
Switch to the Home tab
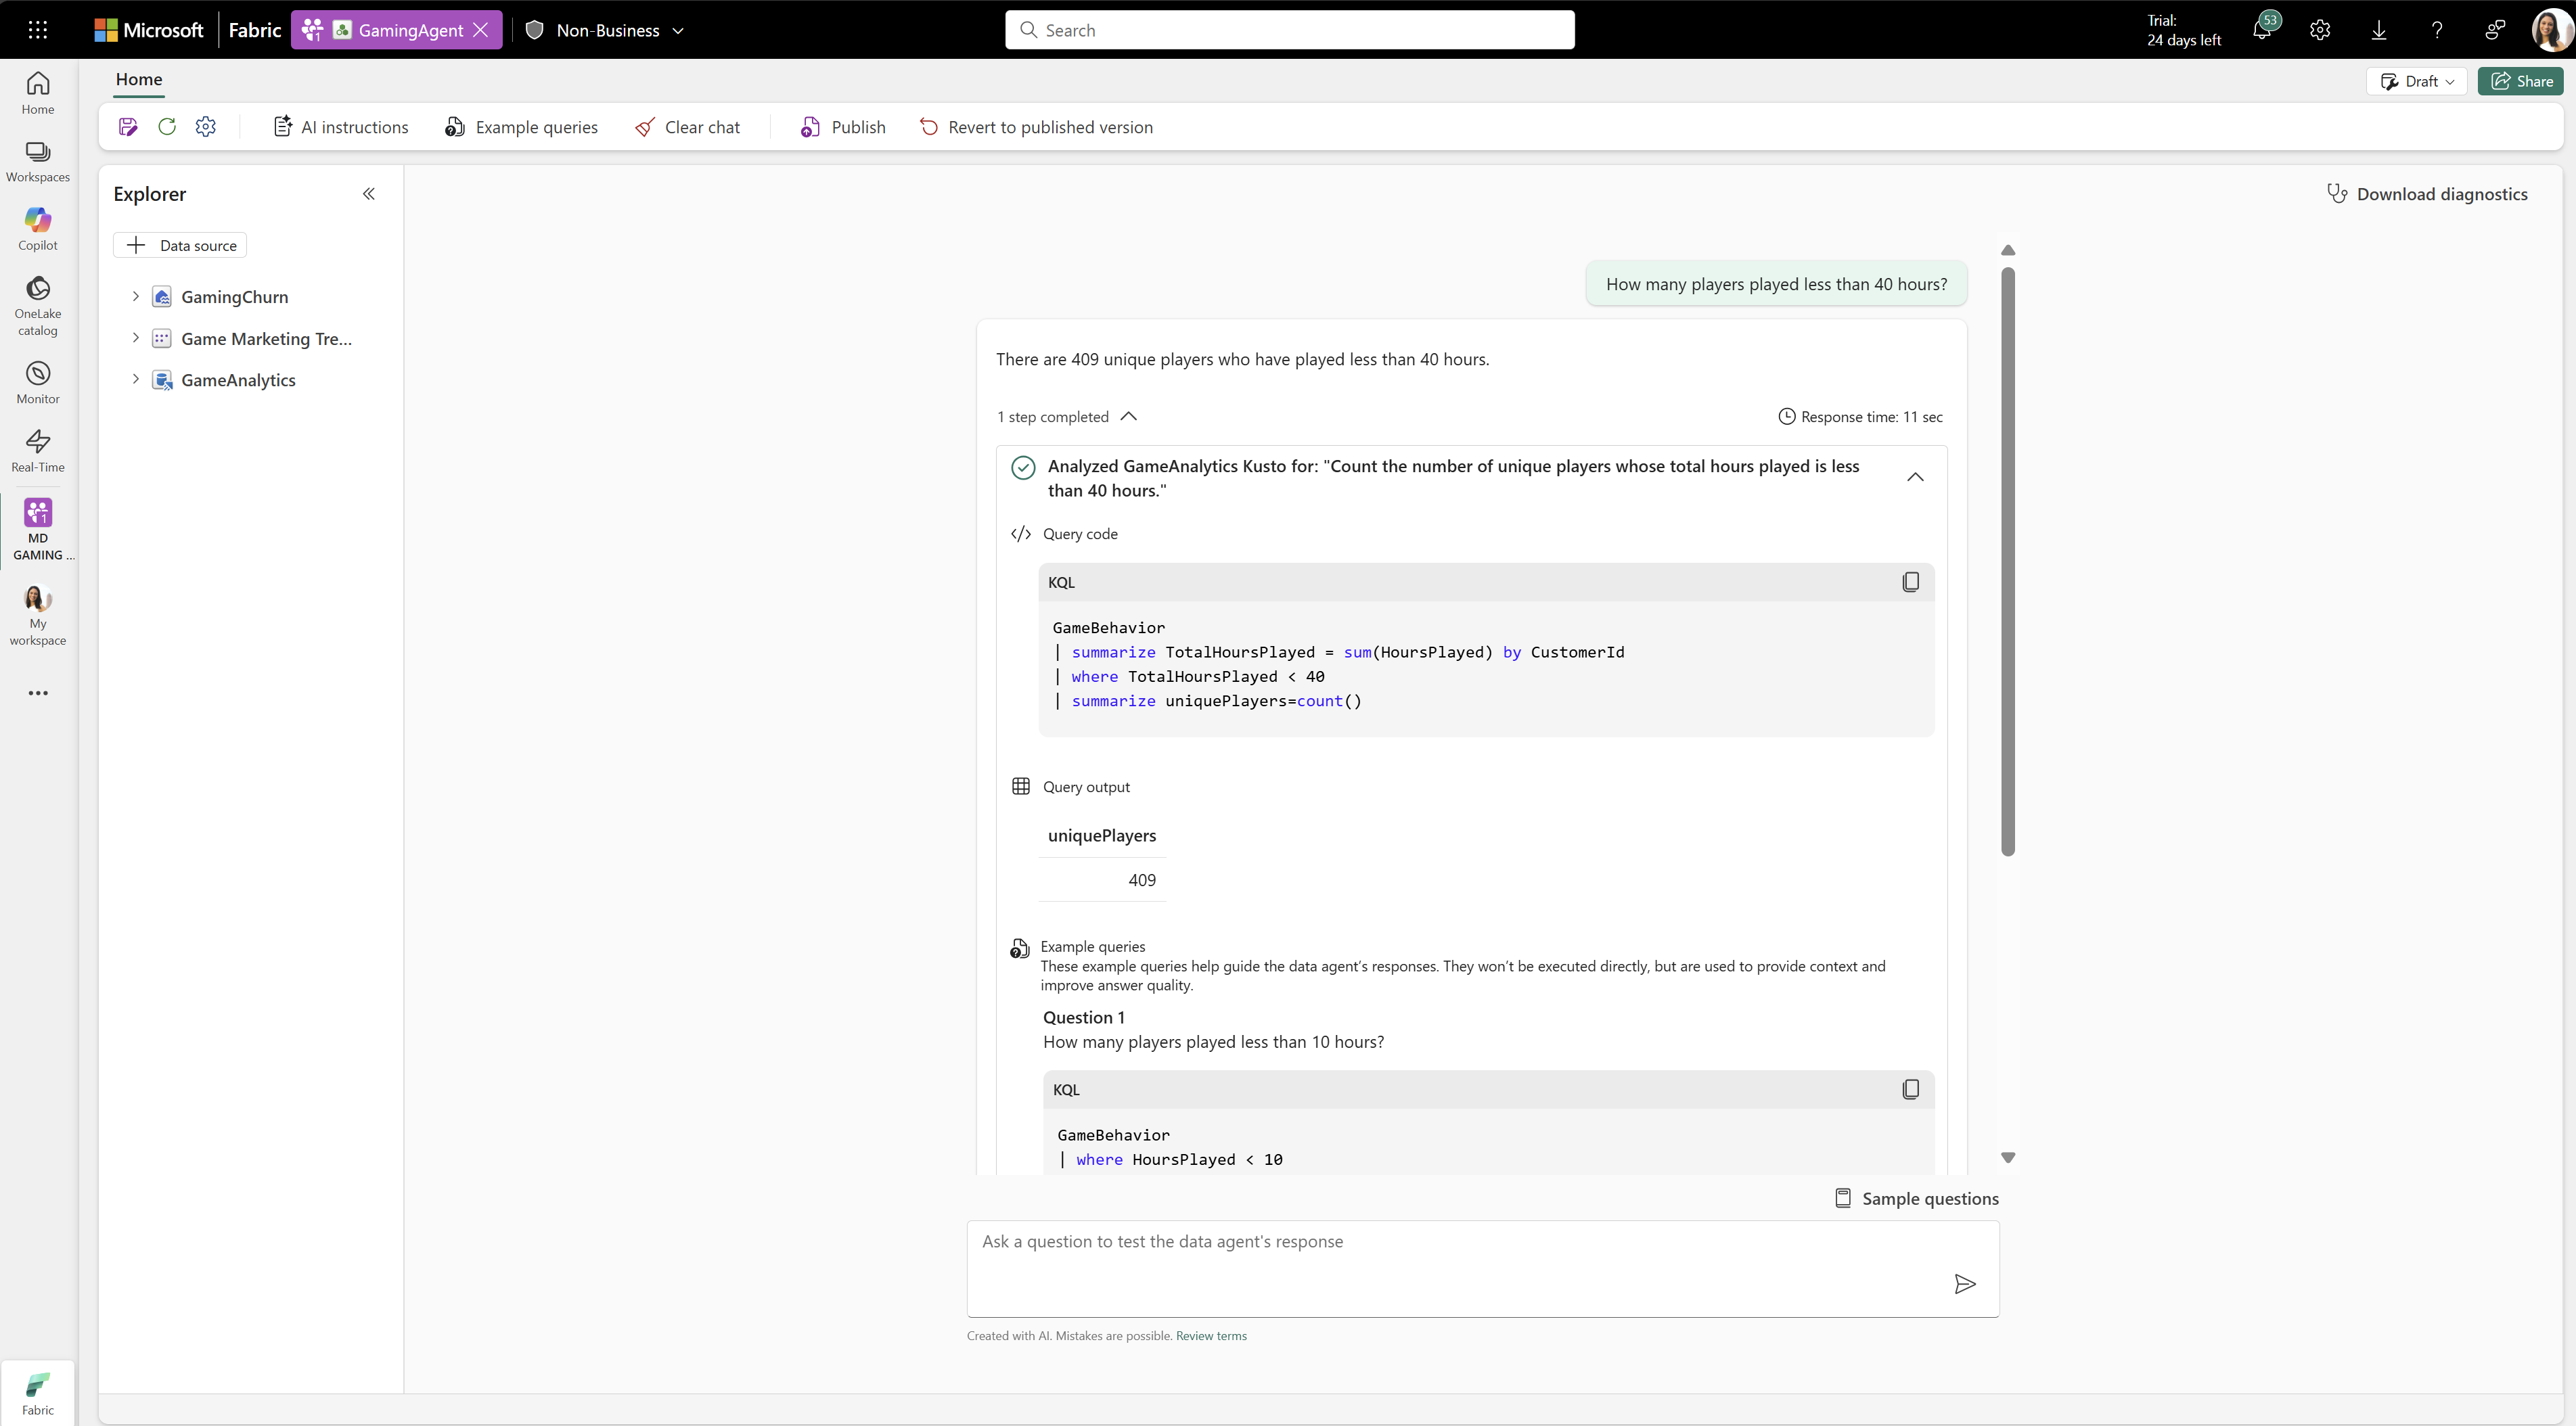tap(138, 79)
